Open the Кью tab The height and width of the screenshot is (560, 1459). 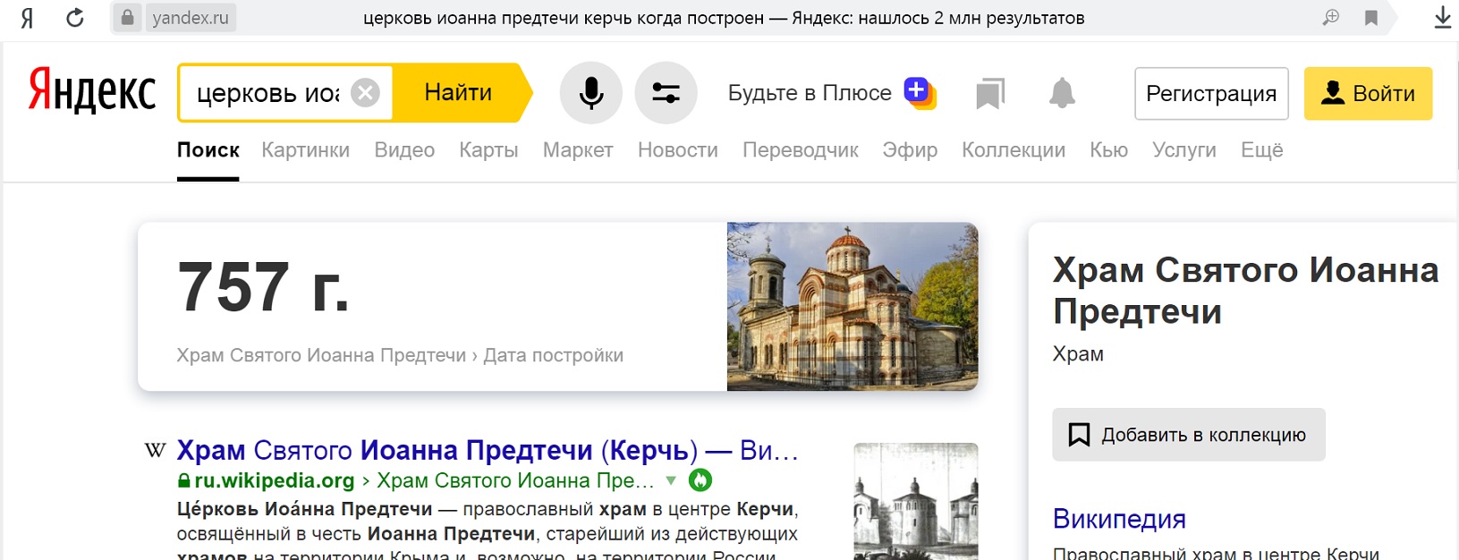(x=1108, y=150)
